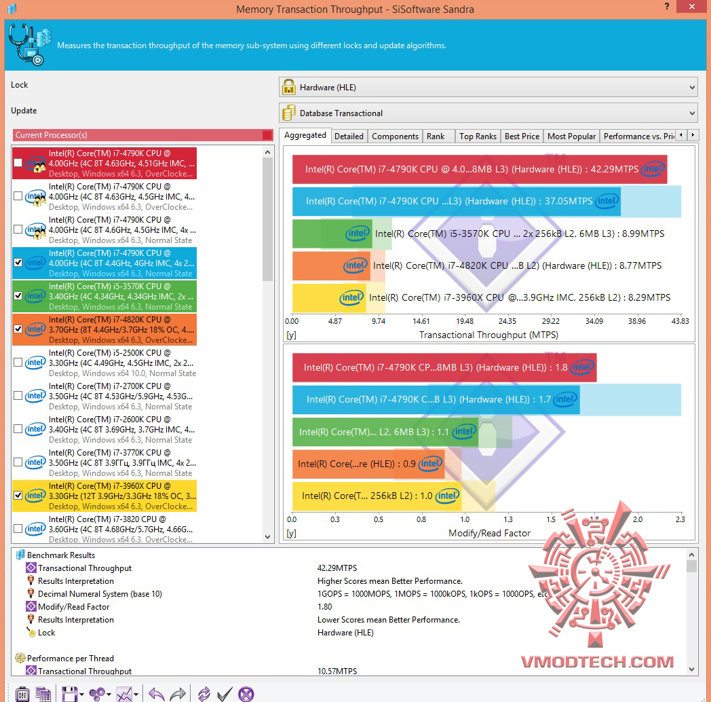Click the Intel logo on the 42.29MTPS bar
The image size is (711, 702).
click(x=653, y=169)
